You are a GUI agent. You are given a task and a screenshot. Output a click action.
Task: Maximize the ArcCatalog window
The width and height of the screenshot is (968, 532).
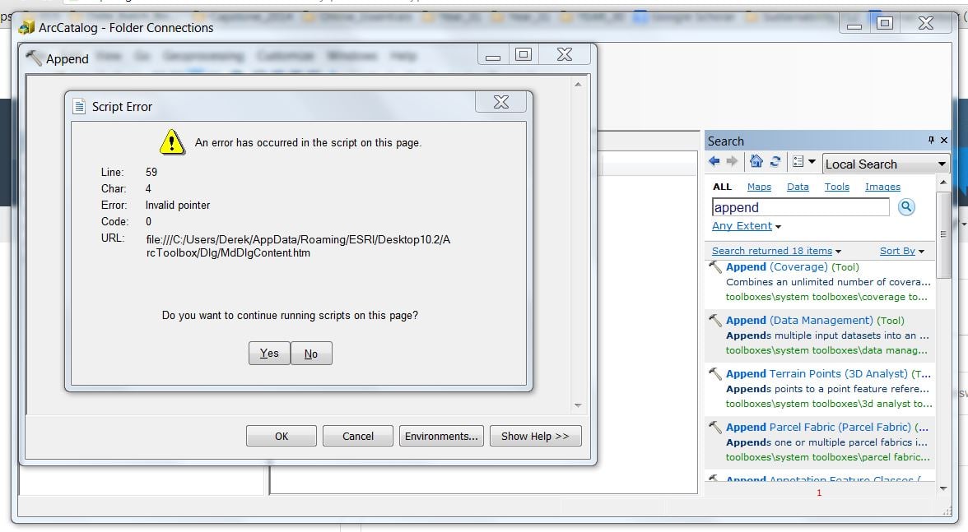point(885,23)
